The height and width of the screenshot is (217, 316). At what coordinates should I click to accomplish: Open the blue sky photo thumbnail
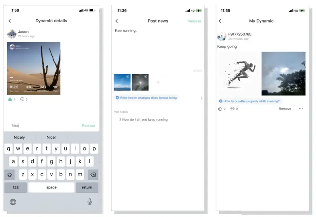[x=122, y=82]
